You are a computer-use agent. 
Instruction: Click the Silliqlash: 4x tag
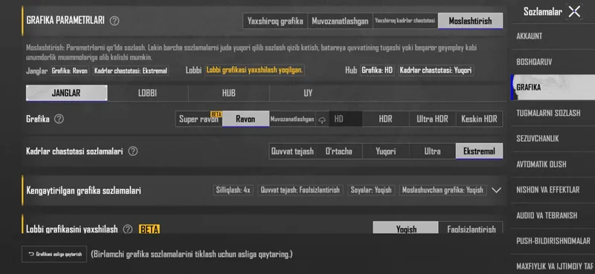pyautogui.click(x=233, y=190)
